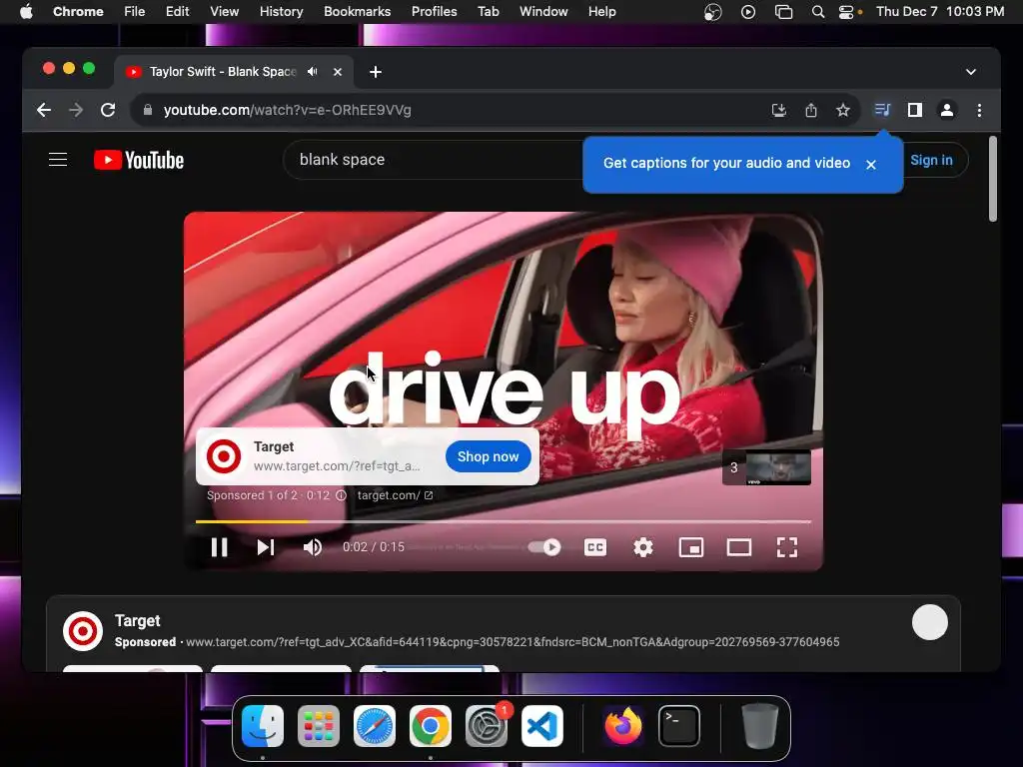Toggle closed captions CC button
This screenshot has height=767, width=1023.
tap(595, 547)
